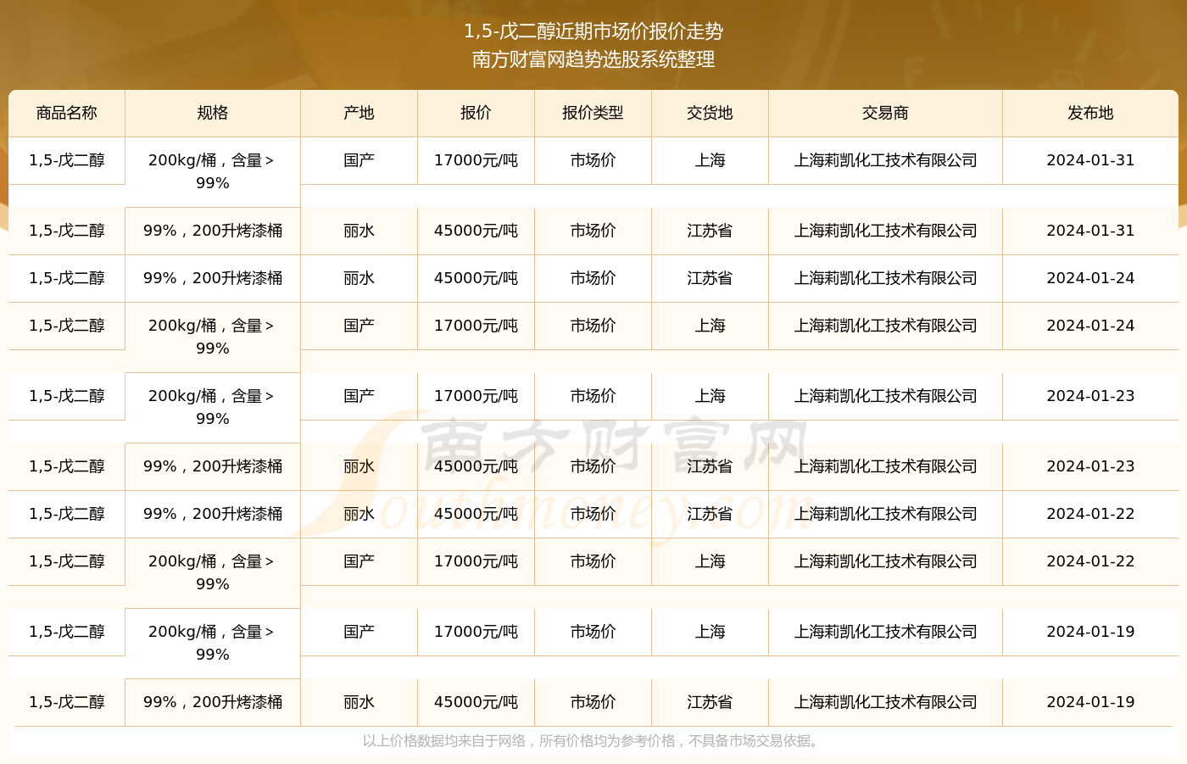Click 17000元/吨 in the 2024-01-24 row
Image resolution: width=1187 pixels, height=764 pixels.
(476, 326)
